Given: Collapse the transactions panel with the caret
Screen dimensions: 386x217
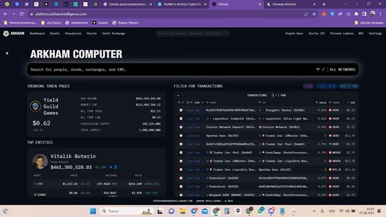Looking at the screenshot, I should (179, 95).
